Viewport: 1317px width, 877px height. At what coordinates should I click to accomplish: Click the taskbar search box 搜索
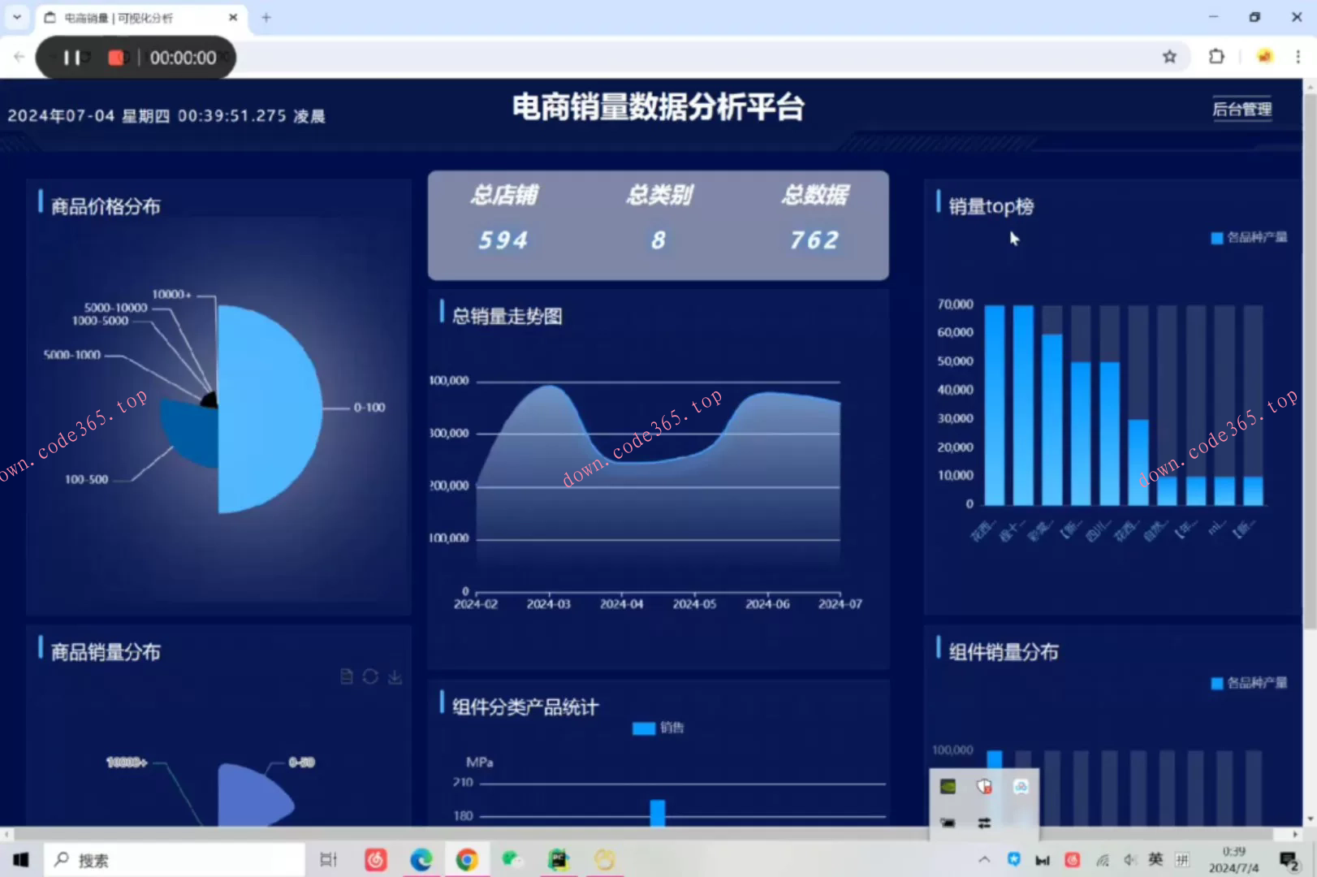[175, 859]
